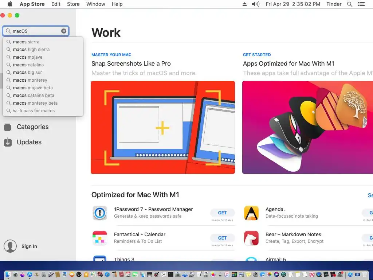Open Spotlight search in menu bar
Image resolution: width=373 pixels, height=280 pixels.
[350, 4]
